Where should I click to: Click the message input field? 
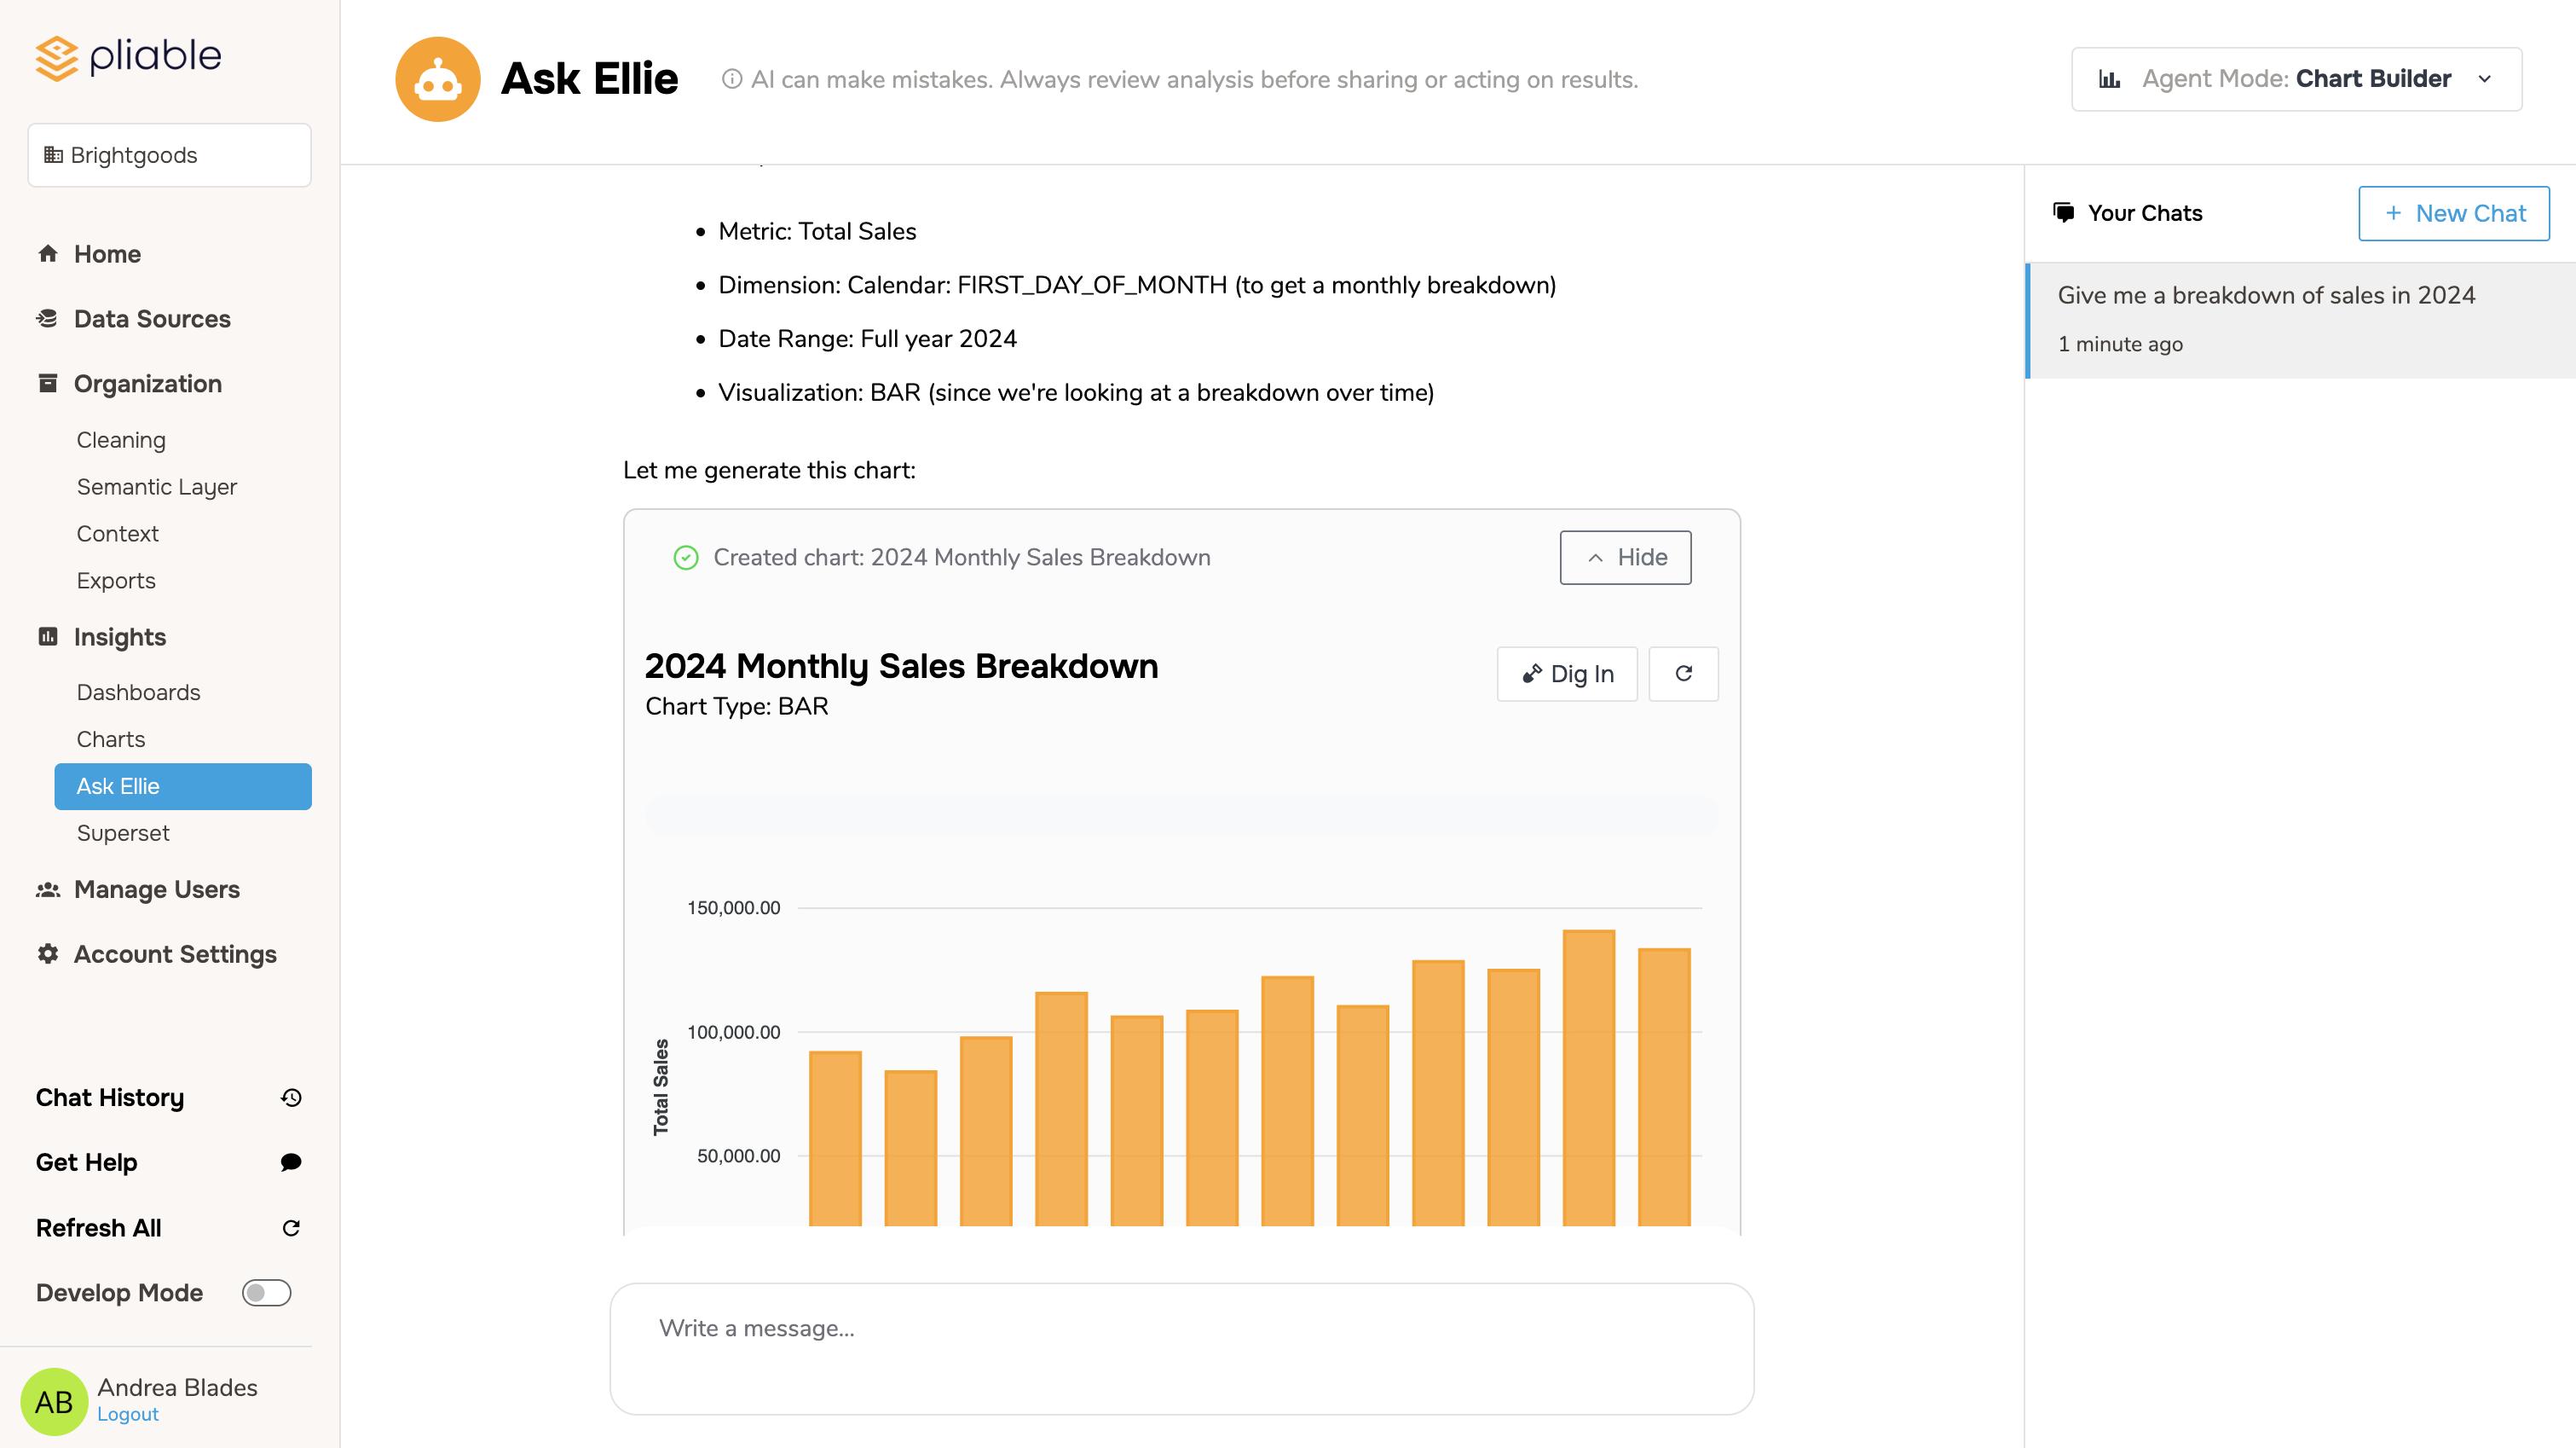[x=1181, y=1348]
